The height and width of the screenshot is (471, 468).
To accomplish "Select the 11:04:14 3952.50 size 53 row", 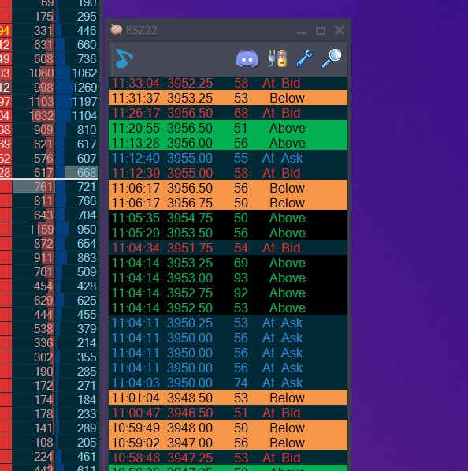I will click(228, 308).
